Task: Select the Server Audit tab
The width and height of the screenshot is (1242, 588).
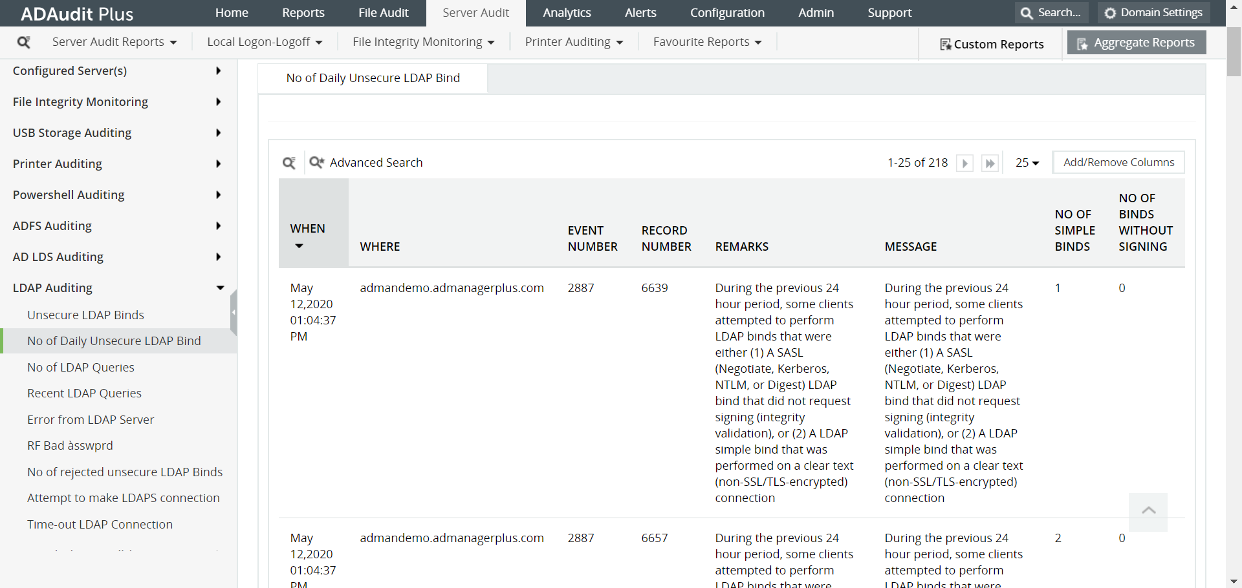Action: click(x=476, y=13)
